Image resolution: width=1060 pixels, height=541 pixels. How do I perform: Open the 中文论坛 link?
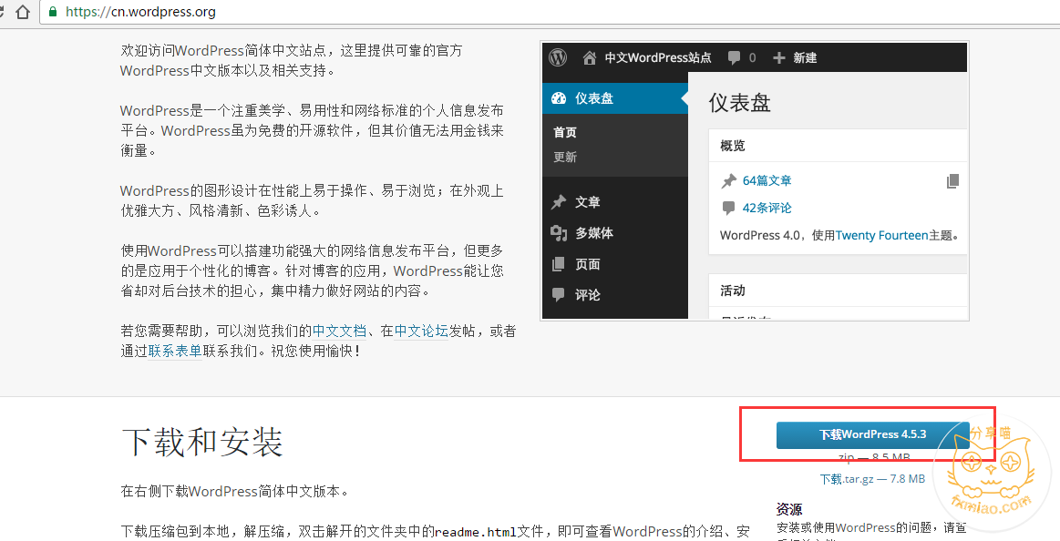point(421,331)
